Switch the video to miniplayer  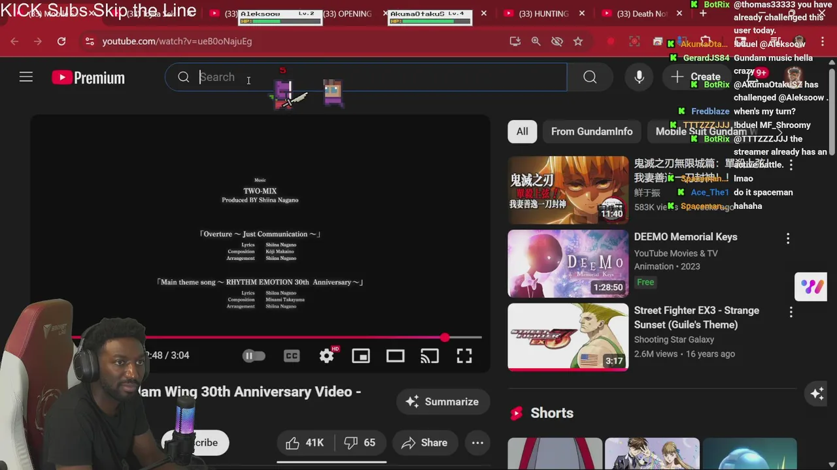(x=361, y=356)
